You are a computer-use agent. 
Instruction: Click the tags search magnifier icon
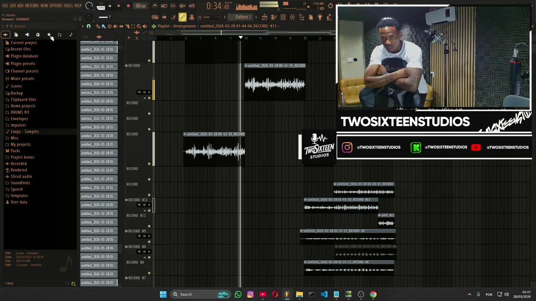coord(73,284)
